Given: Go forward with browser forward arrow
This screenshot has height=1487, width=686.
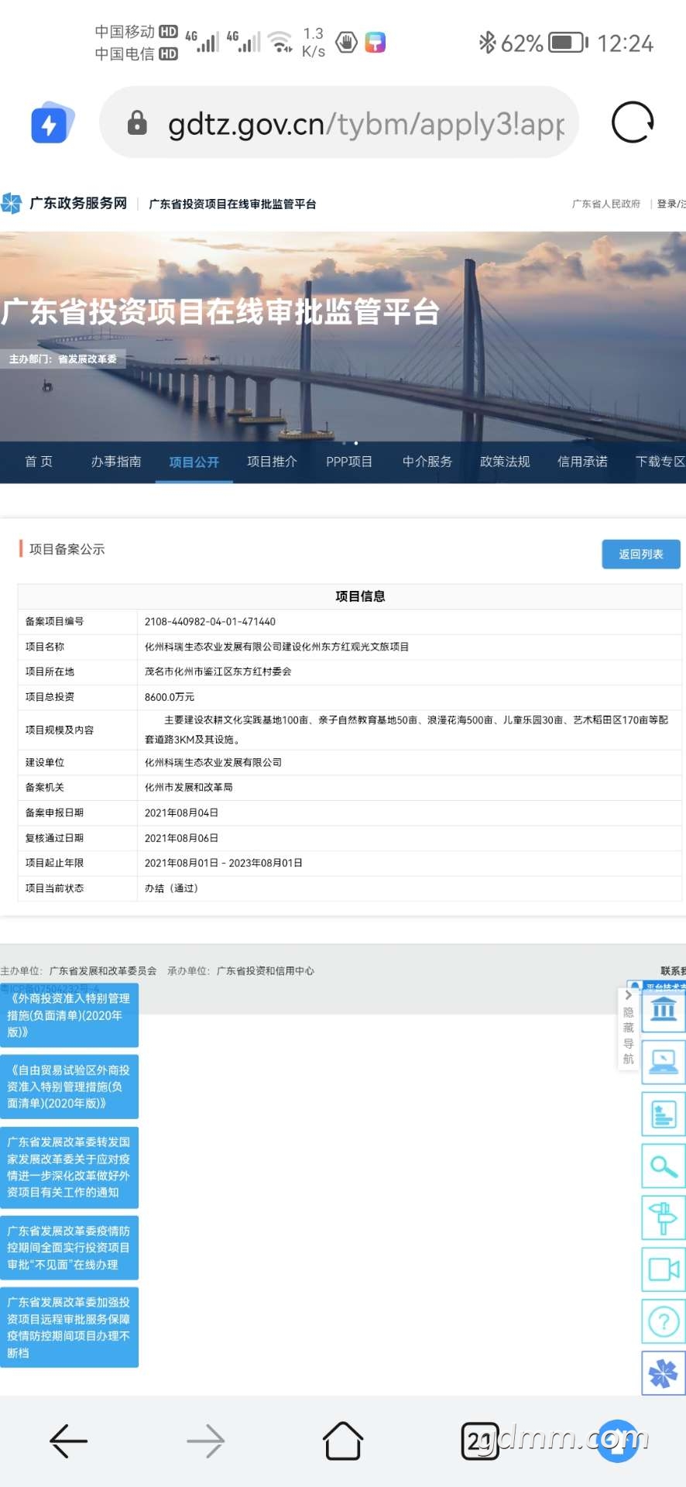Looking at the screenshot, I should coord(206,1441).
